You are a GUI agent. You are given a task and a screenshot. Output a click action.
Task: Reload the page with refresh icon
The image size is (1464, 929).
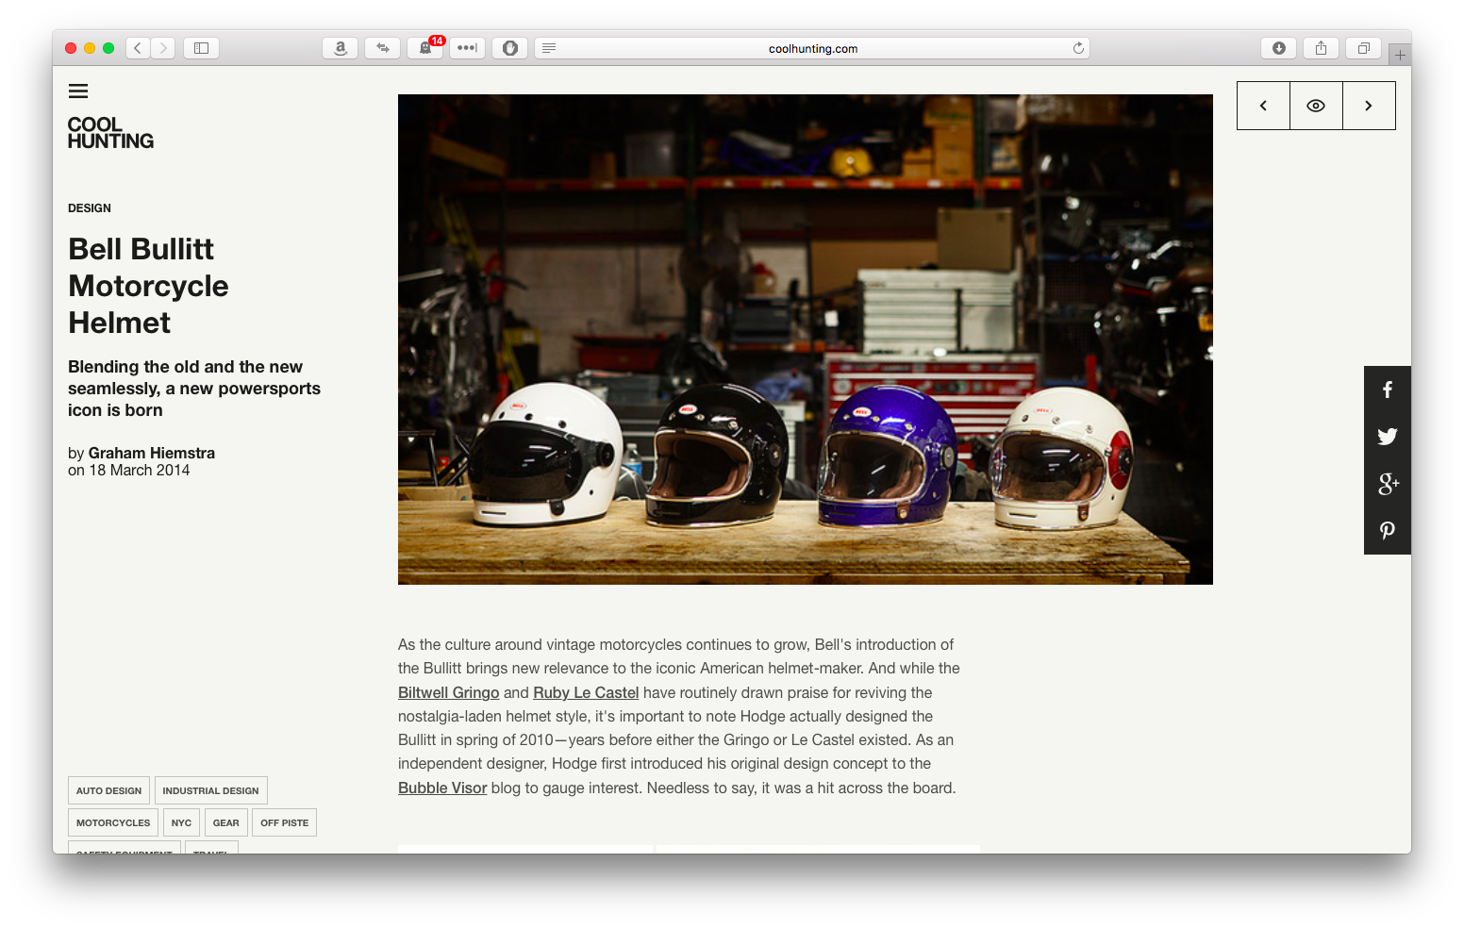1078,48
